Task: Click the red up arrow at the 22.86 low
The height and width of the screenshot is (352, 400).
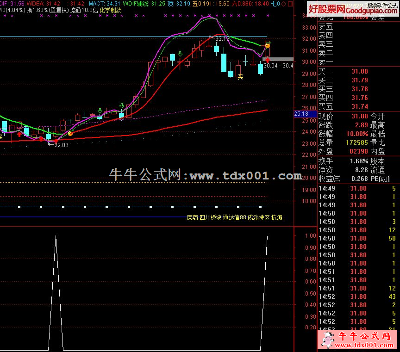Action: tap(56, 141)
